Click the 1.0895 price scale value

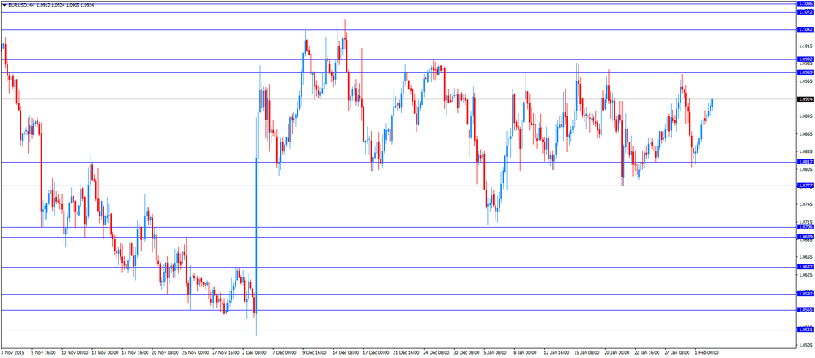[804, 116]
